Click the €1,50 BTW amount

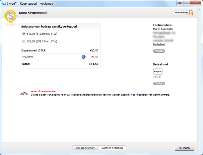95,57
